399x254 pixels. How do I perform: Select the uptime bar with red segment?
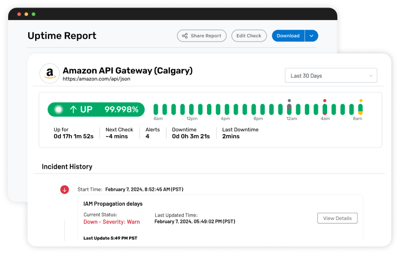[x=325, y=109]
